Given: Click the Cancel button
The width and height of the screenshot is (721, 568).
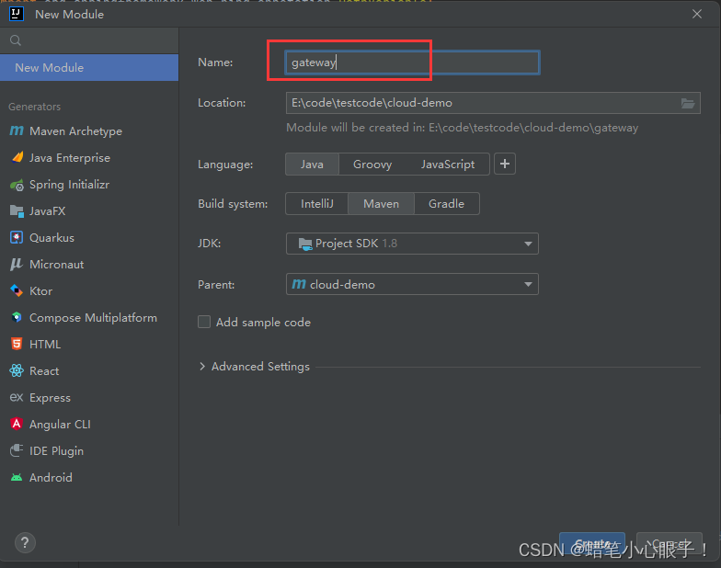Looking at the screenshot, I should [x=669, y=544].
